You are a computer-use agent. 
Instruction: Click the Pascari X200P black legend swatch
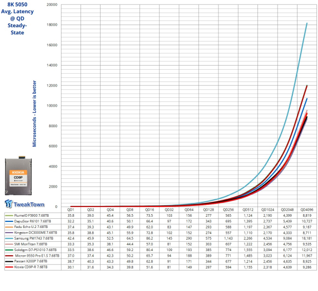(9, 261)
